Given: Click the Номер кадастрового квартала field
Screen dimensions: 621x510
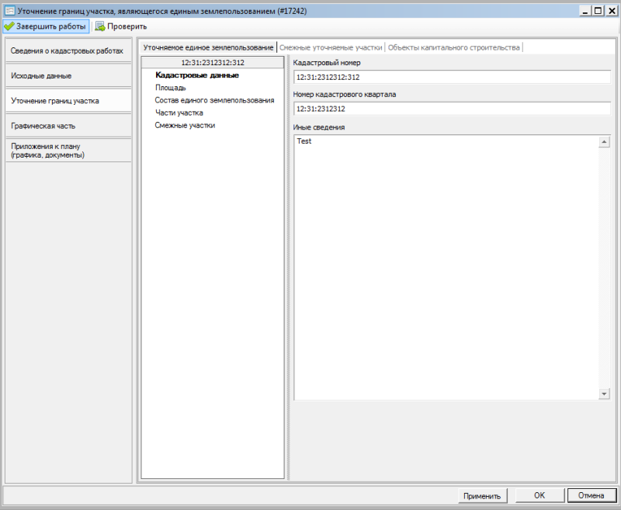Looking at the screenshot, I should [x=451, y=109].
